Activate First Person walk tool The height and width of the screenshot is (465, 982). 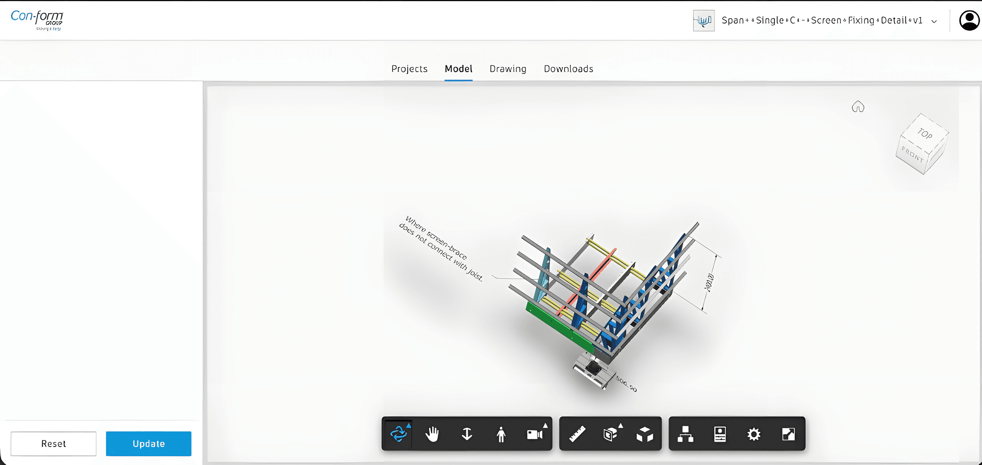(501, 434)
